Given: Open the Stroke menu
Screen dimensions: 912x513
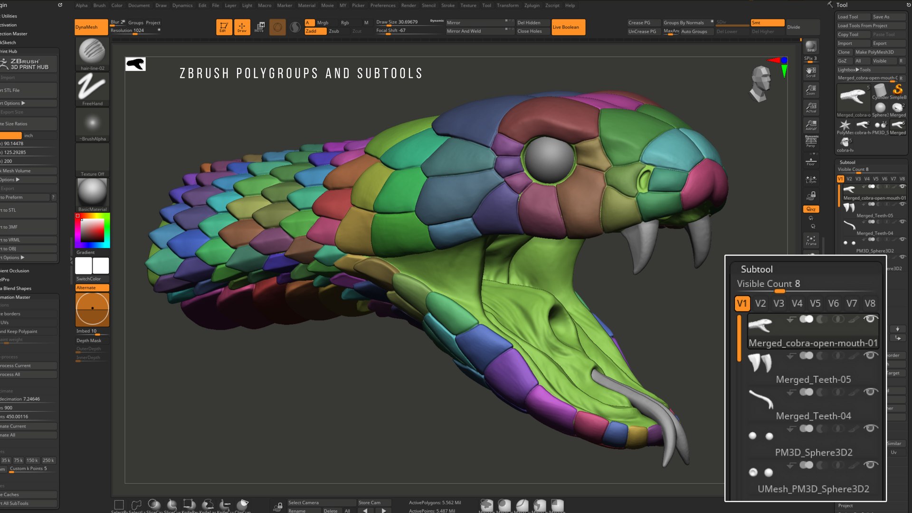Looking at the screenshot, I should tap(447, 5).
